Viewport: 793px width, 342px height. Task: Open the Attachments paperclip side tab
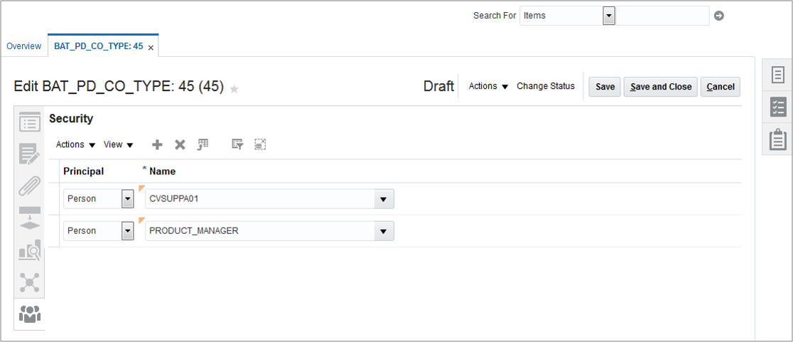tap(29, 186)
